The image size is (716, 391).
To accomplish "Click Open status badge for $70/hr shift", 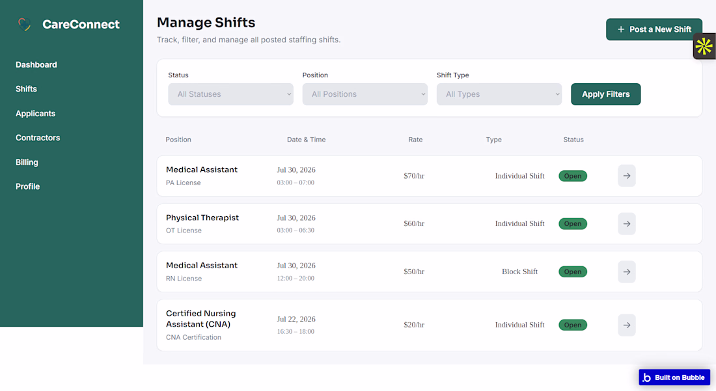I will pyautogui.click(x=573, y=176).
